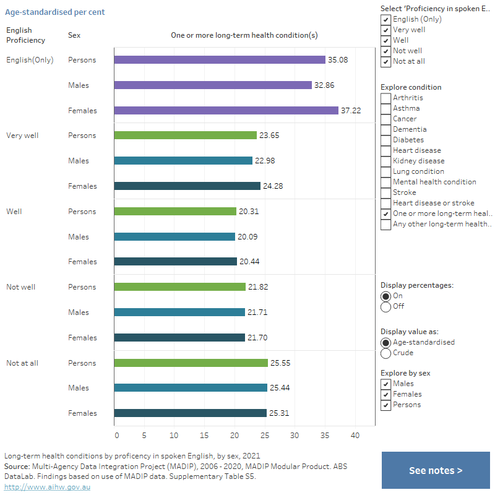Click the See notes button
Viewport: 495px width, 495px height.
pos(436,470)
